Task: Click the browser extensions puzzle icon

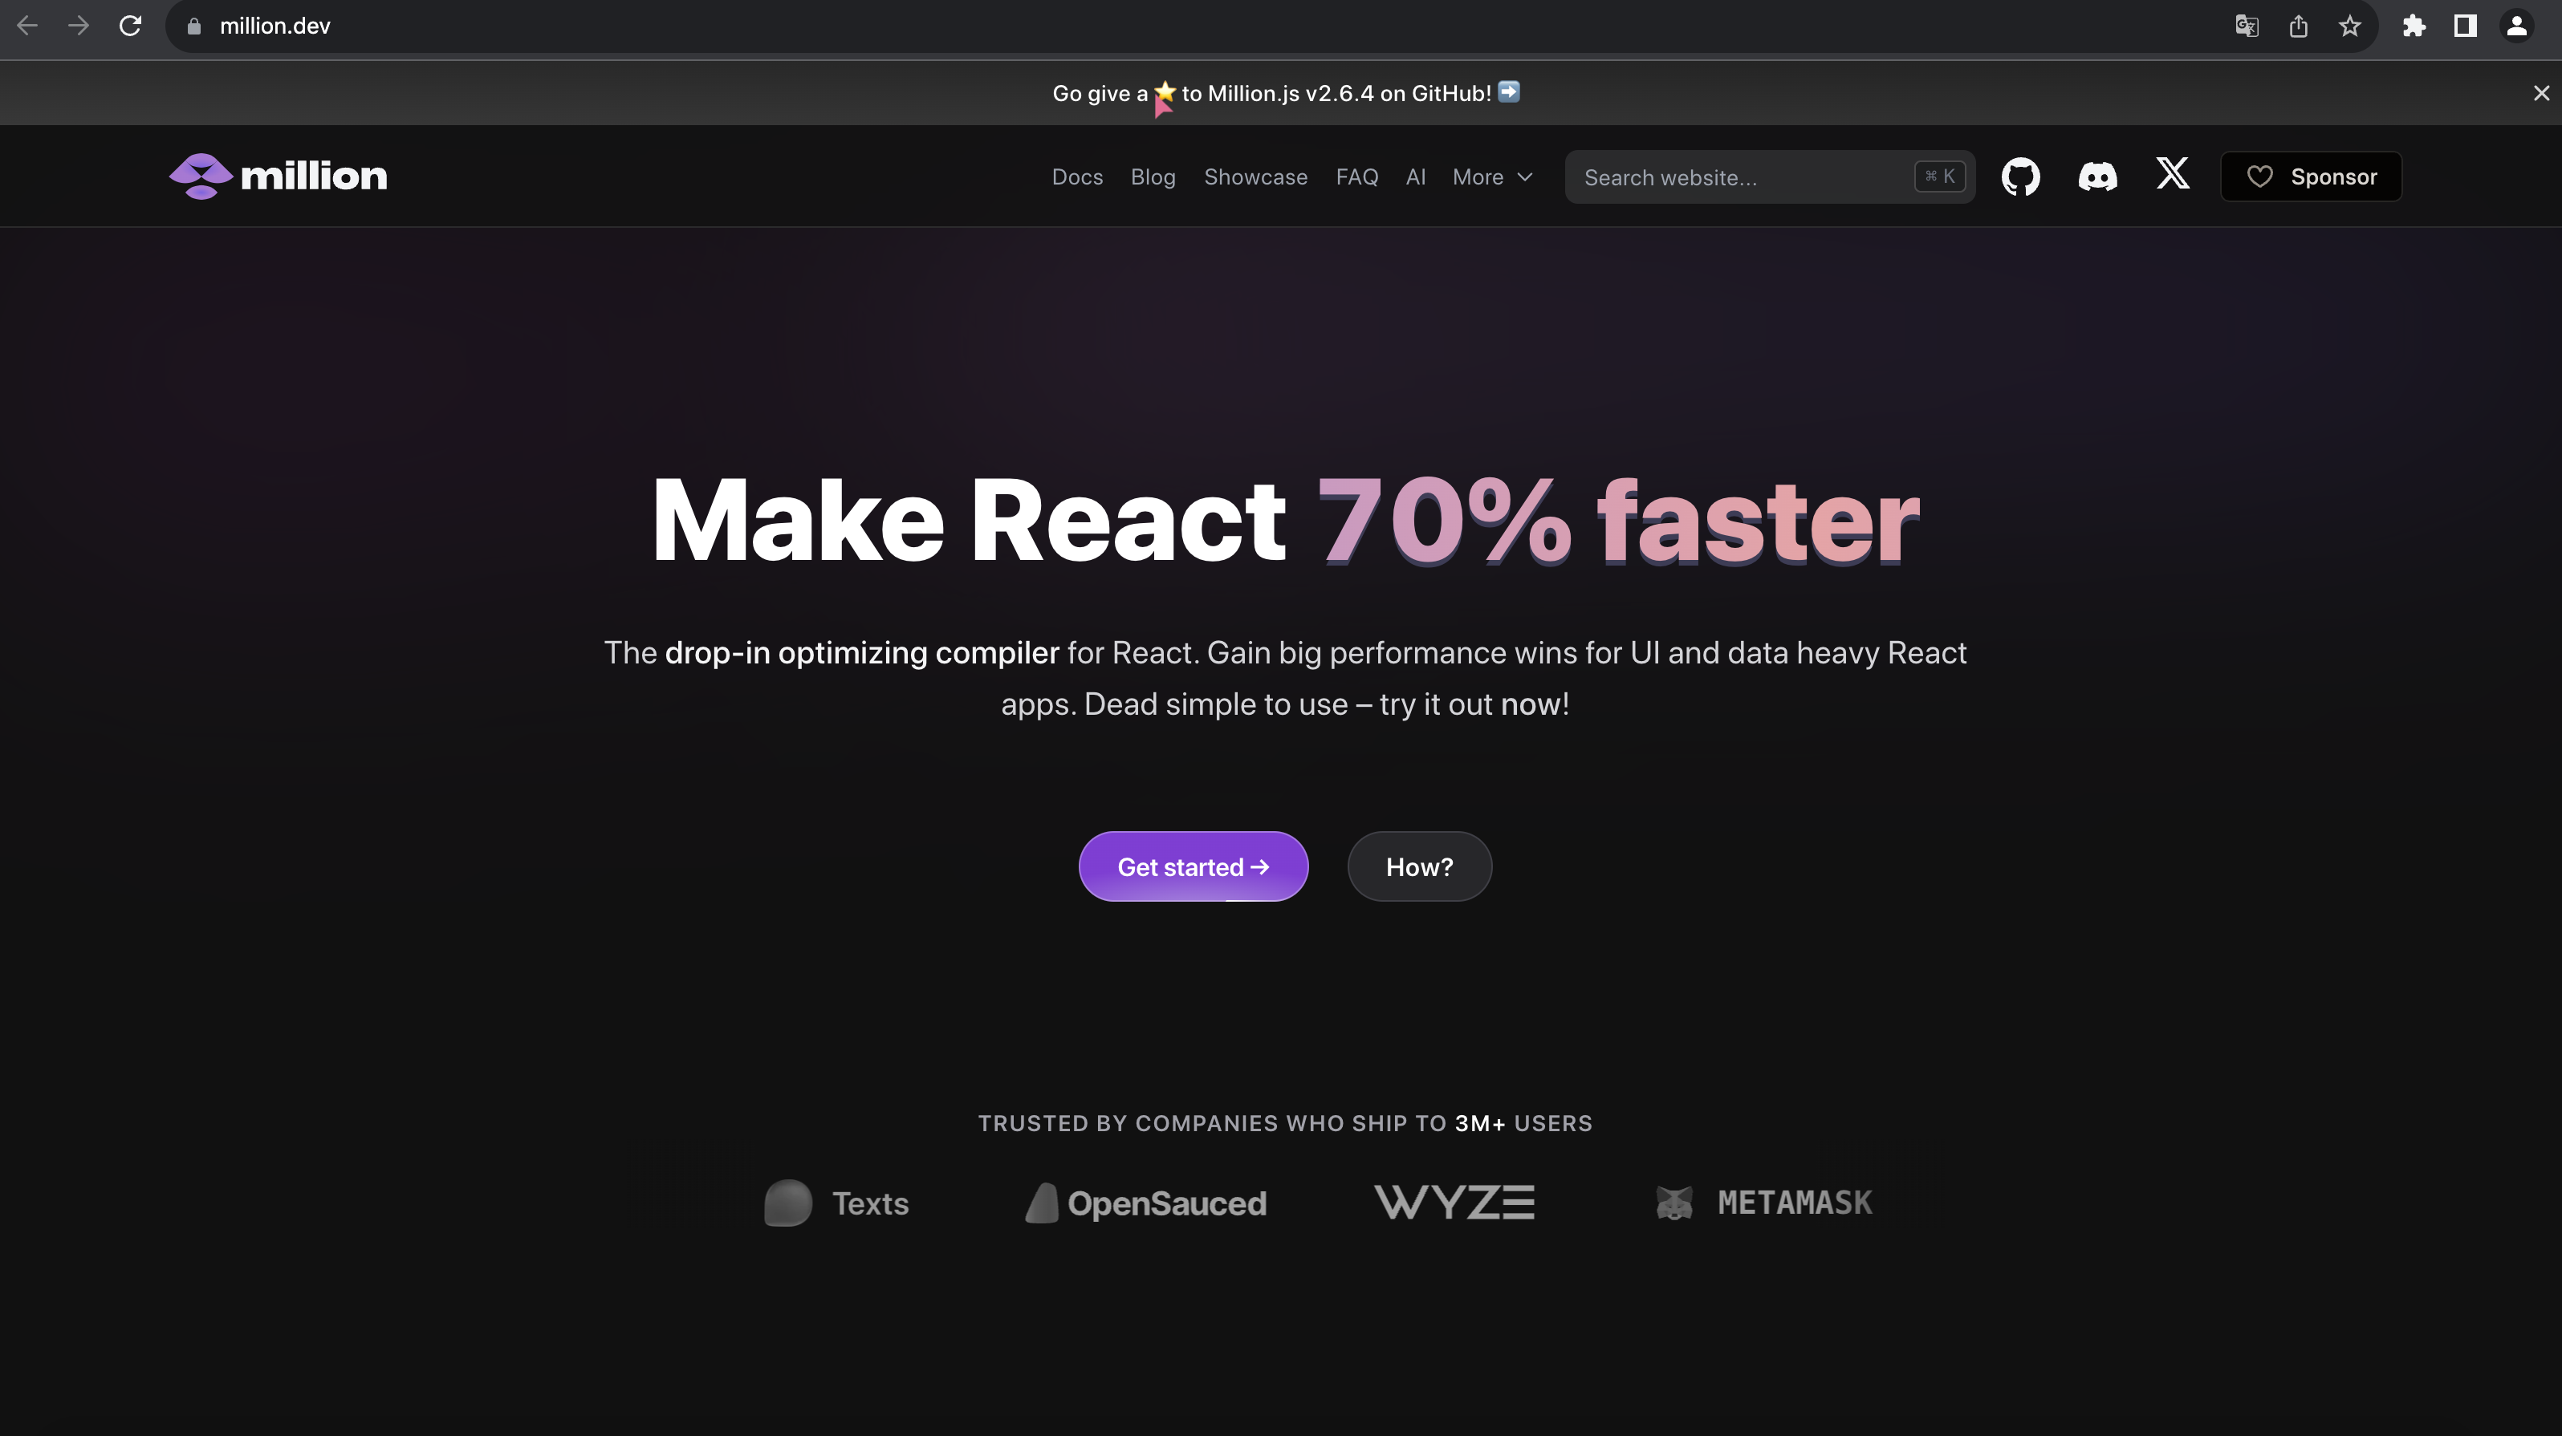Action: coord(2413,25)
